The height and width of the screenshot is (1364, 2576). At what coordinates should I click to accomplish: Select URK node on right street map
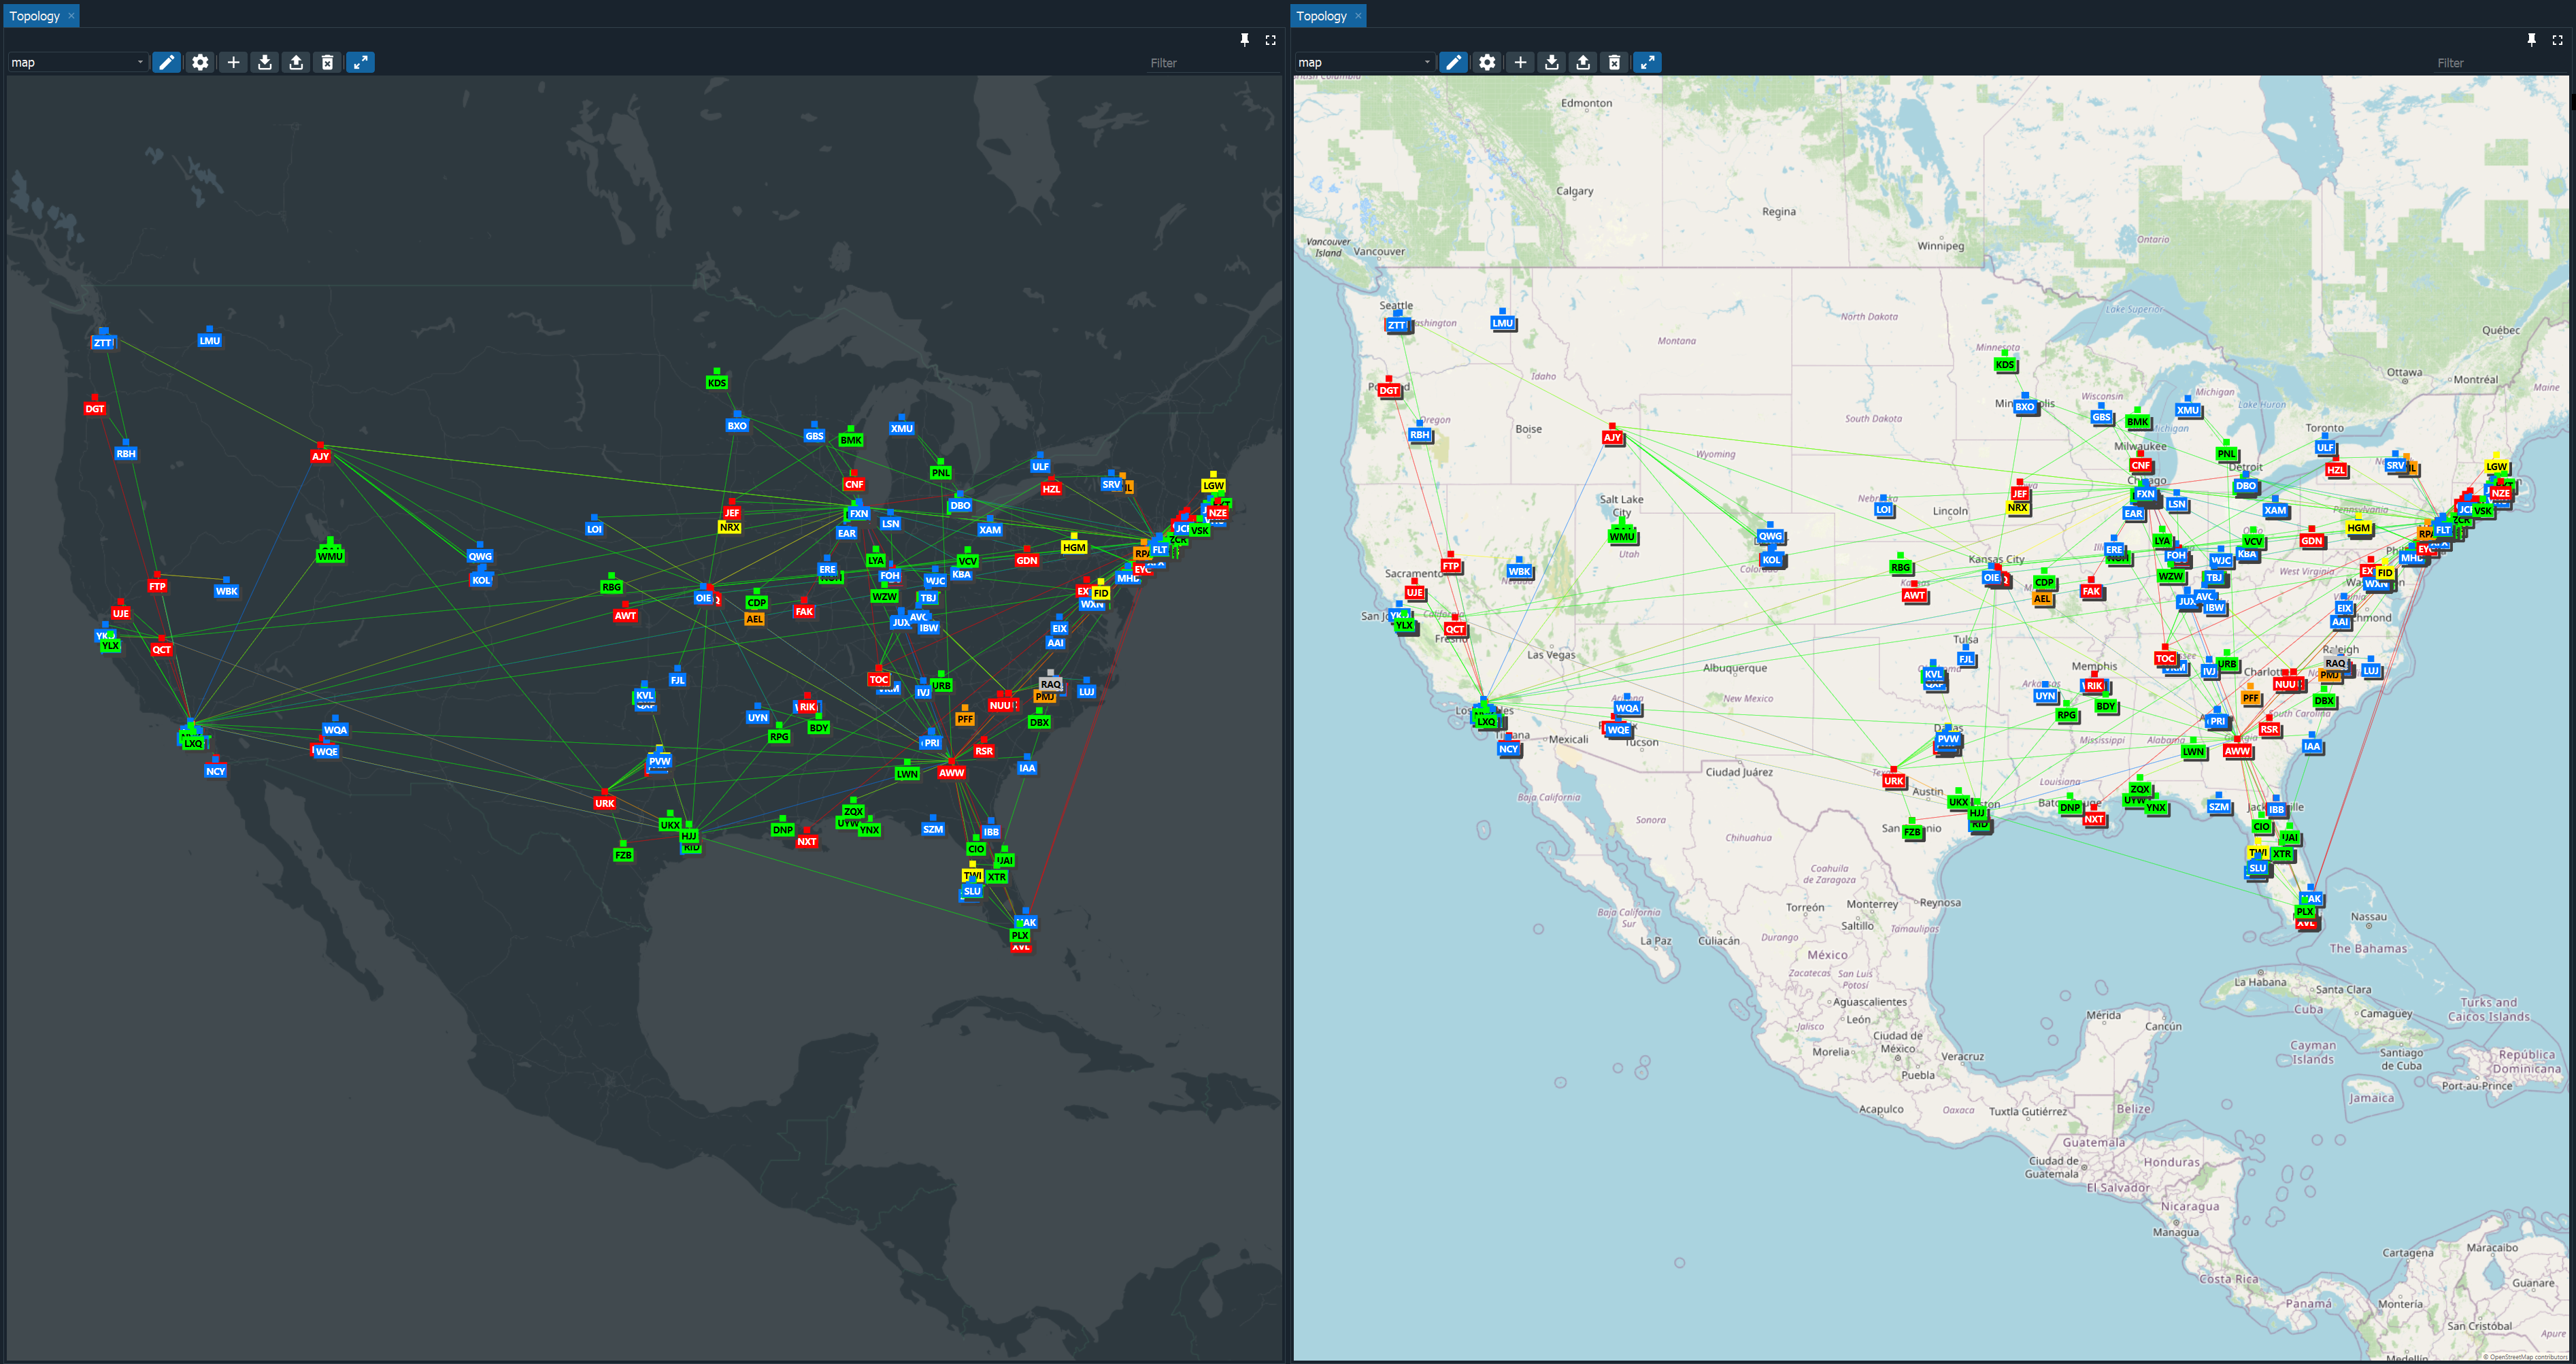tap(1893, 781)
